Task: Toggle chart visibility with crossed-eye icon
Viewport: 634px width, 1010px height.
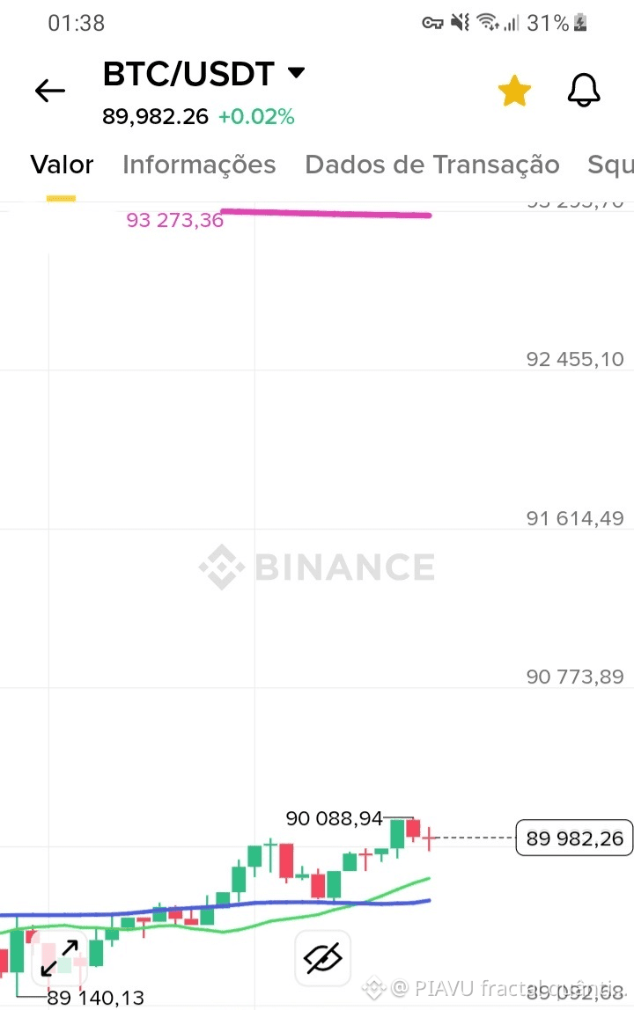Action: [x=322, y=957]
